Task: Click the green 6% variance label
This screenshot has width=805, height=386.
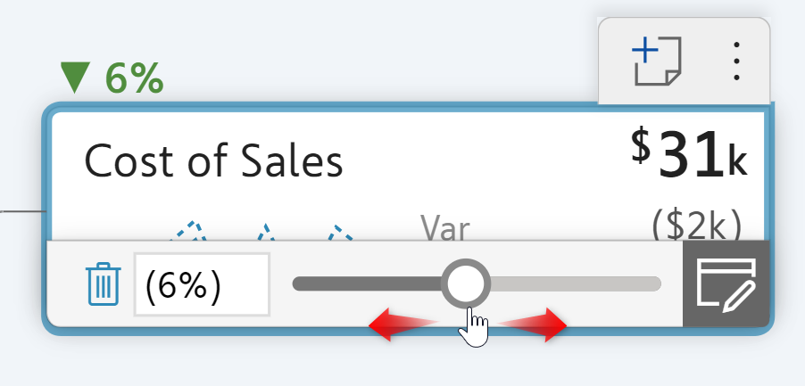Action: point(134,79)
